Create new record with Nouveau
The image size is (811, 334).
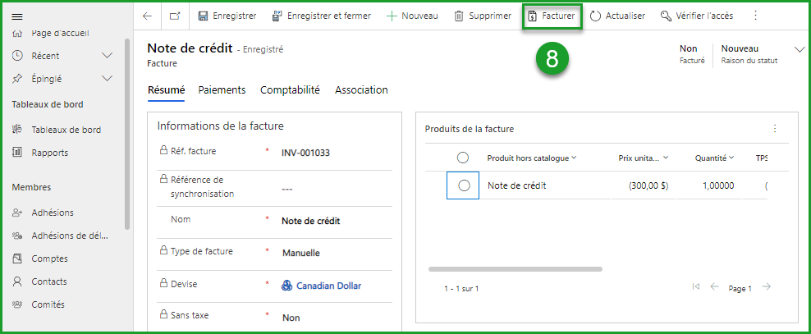pyautogui.click(x=412, y=16)
